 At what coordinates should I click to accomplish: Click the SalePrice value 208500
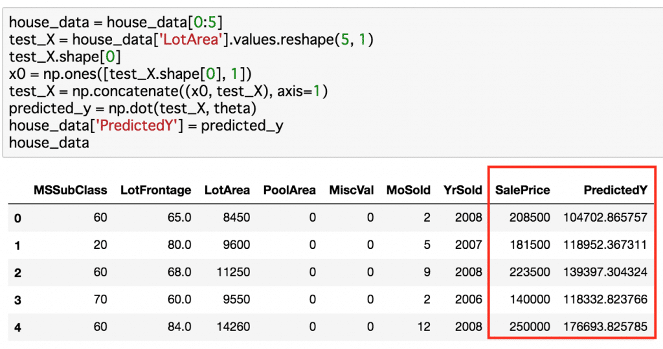(530, 217)
